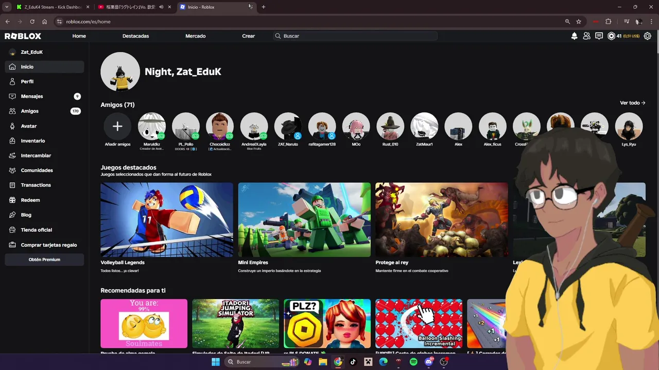This screenshot has width=659, height=370.
Task: Open the Mercado menu item
Action: (x=195, y=36)
